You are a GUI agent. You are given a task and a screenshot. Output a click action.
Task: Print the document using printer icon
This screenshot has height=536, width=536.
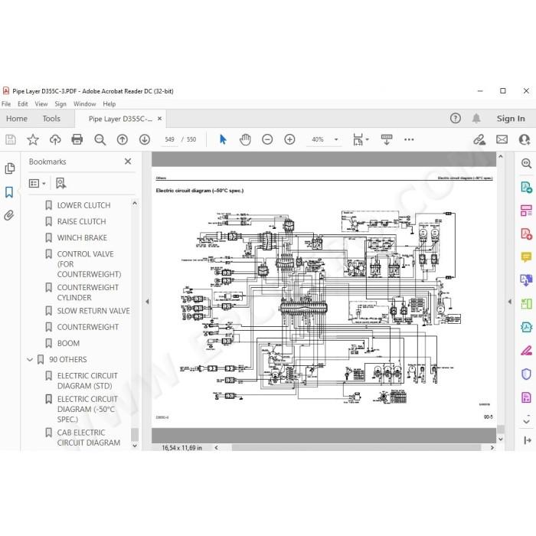coord(77,139)
